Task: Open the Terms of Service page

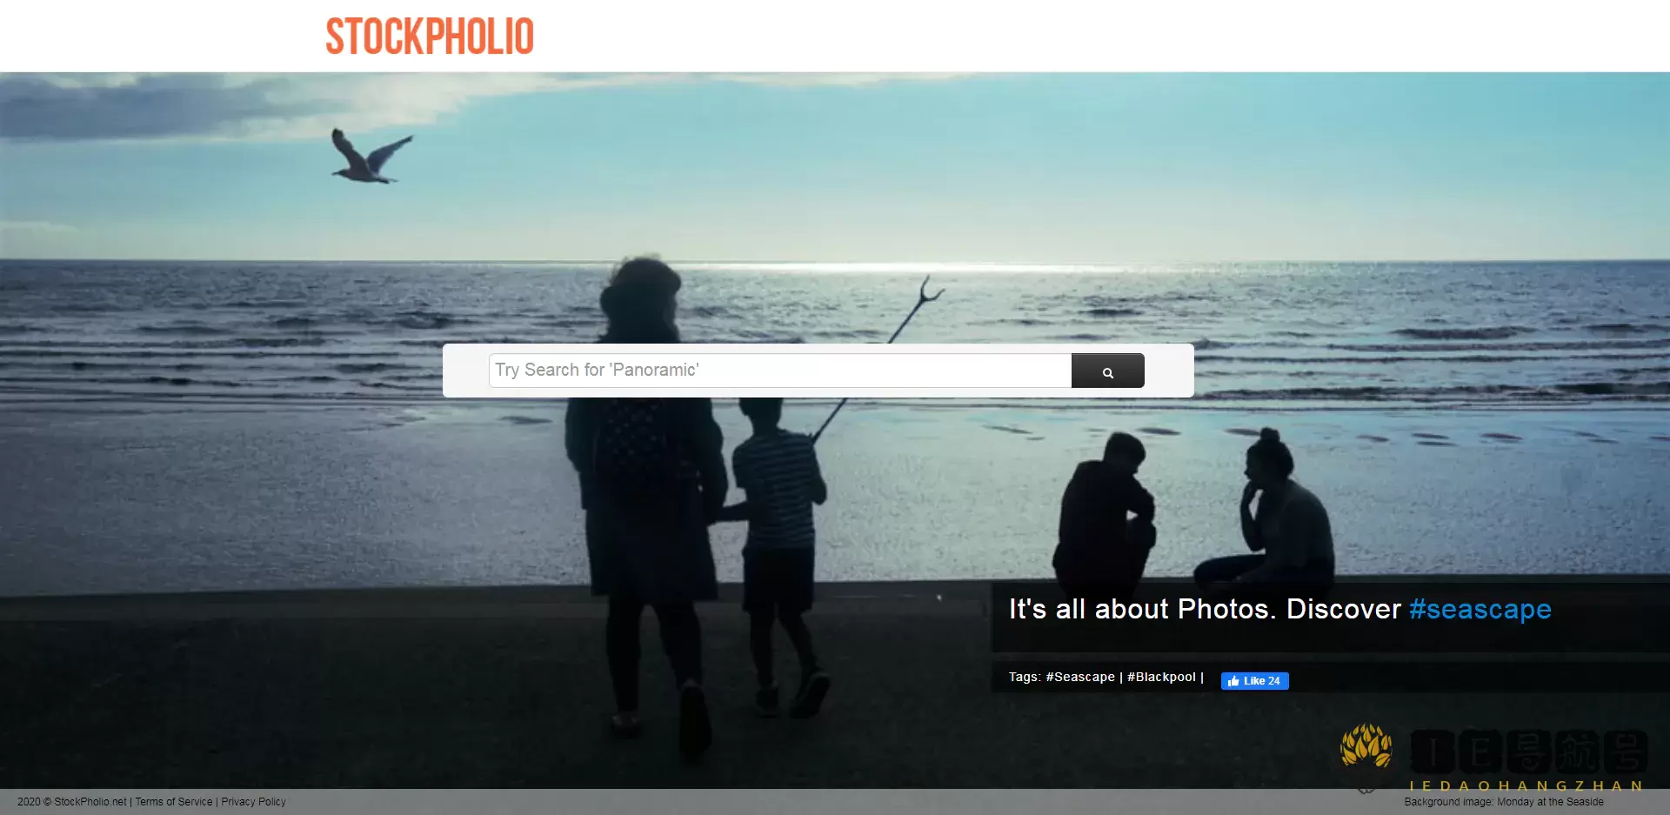Action: pyautogui.click(x=174, y=802)
